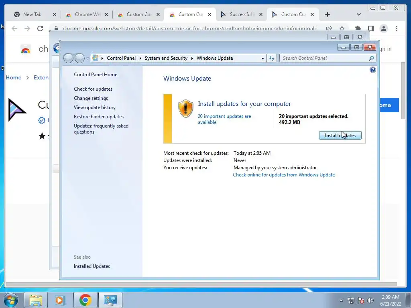Image resolution: width=411 pixels, height=308 pixels.
Task: Close the New Tab tab
Action: point(54,15)
